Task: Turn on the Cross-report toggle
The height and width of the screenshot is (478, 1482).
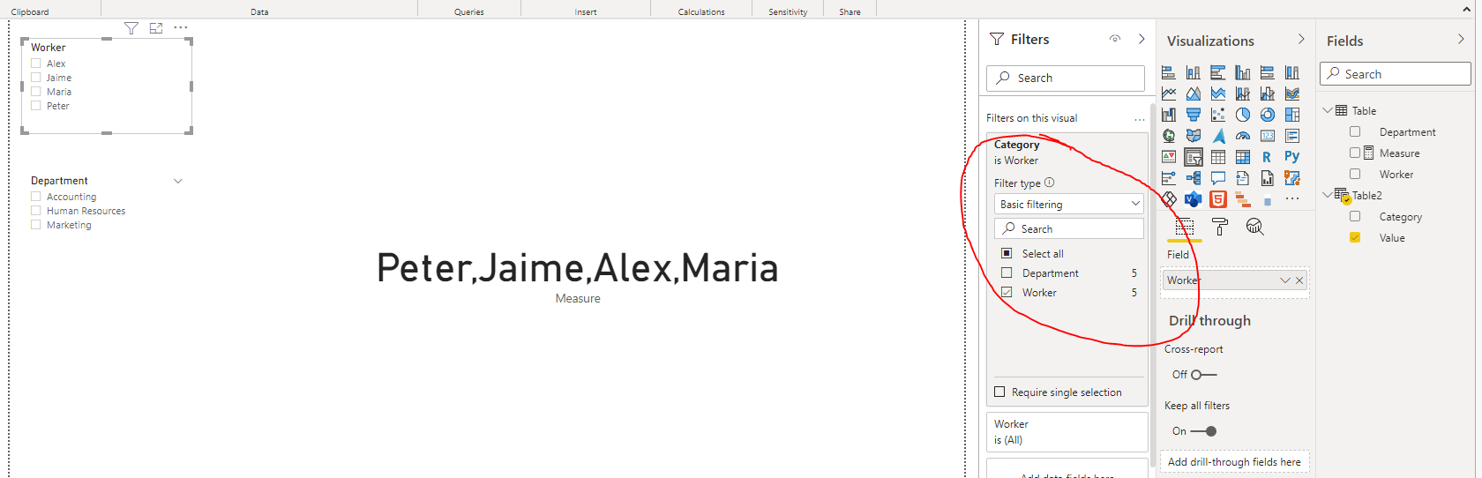Action: click(1203, 375)
